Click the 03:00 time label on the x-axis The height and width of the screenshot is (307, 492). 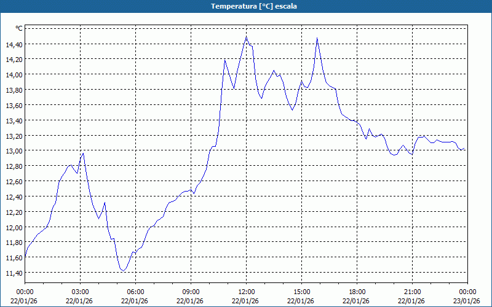(80, 292)
